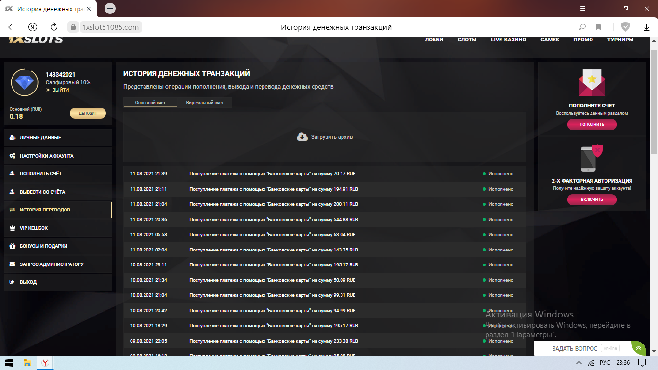Open browser downloads with the arrow icon
The height and width of the screenshot is (370, 658).
[647, 27]
